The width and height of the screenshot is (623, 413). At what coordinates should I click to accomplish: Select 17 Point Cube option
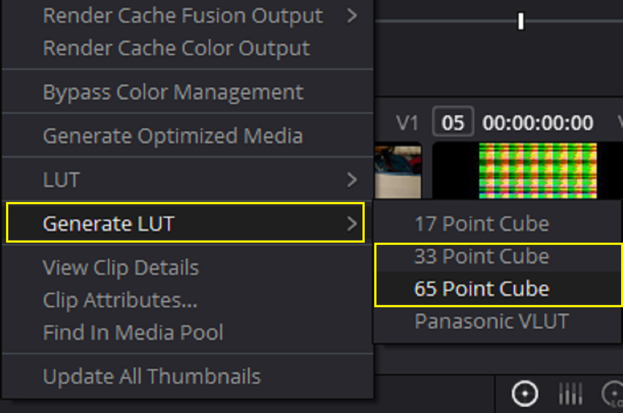481,224
